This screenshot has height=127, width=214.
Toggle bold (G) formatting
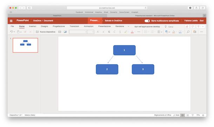(109, 32)
